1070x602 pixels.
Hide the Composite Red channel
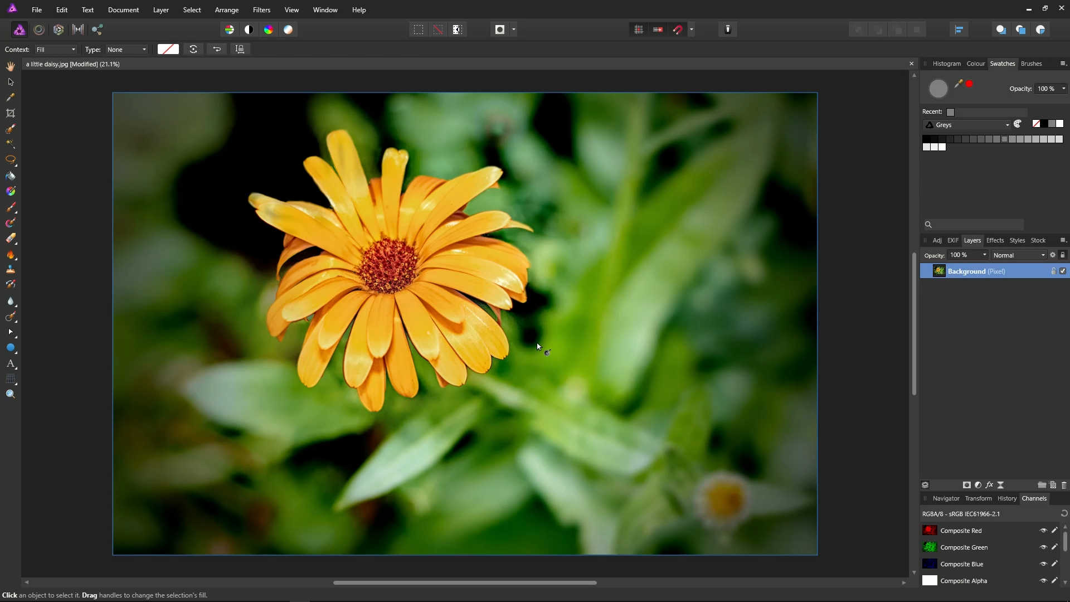[x=1043, y=531]
